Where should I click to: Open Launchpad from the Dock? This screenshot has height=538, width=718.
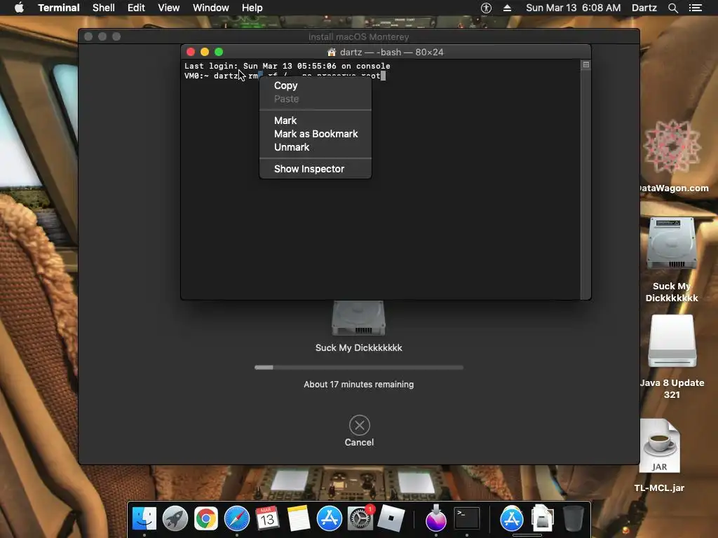[x=175, y=519]
